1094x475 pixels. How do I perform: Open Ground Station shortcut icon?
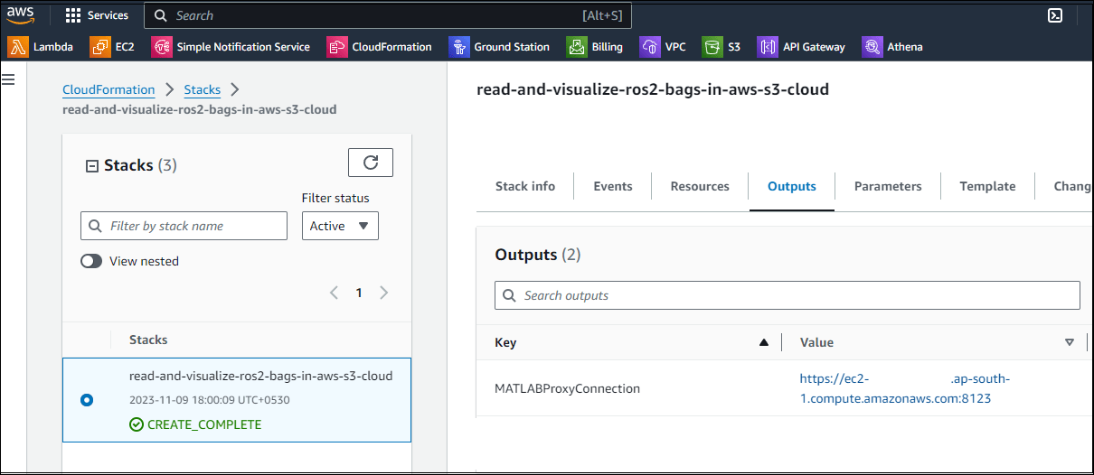pyautogui.click(x=459, y=47)
